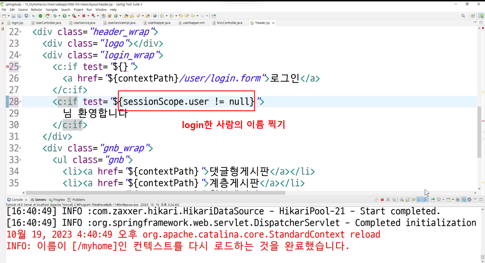Viewport: 485px width, 263px height.
Task: Open the File menu
Action: point(4,10)
